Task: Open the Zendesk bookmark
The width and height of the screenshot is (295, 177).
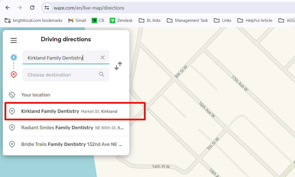Action: pos(121,20)
